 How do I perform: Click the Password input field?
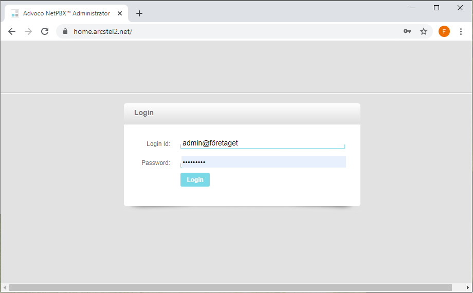263,162
